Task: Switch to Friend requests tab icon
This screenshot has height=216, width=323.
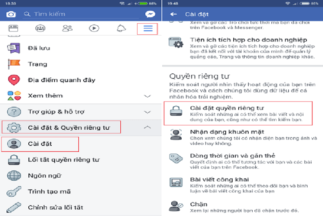Action: pos(67,28)
